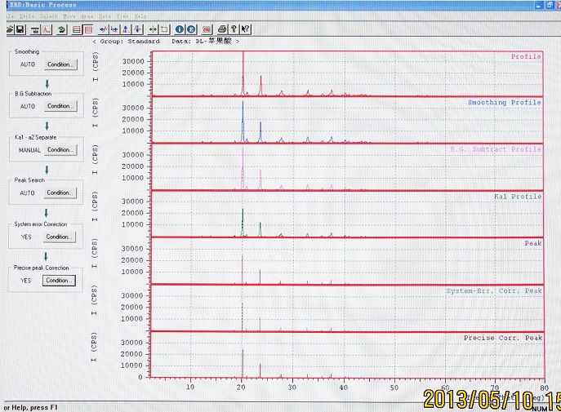Screen dimensions: 561x412
Task: Click the Save floppy disk icon
Action: coord(20,29)
